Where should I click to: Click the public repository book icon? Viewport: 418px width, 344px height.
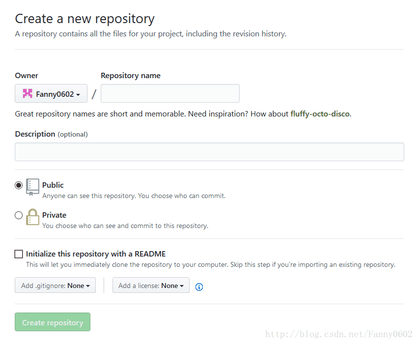[x=32, y=187]
